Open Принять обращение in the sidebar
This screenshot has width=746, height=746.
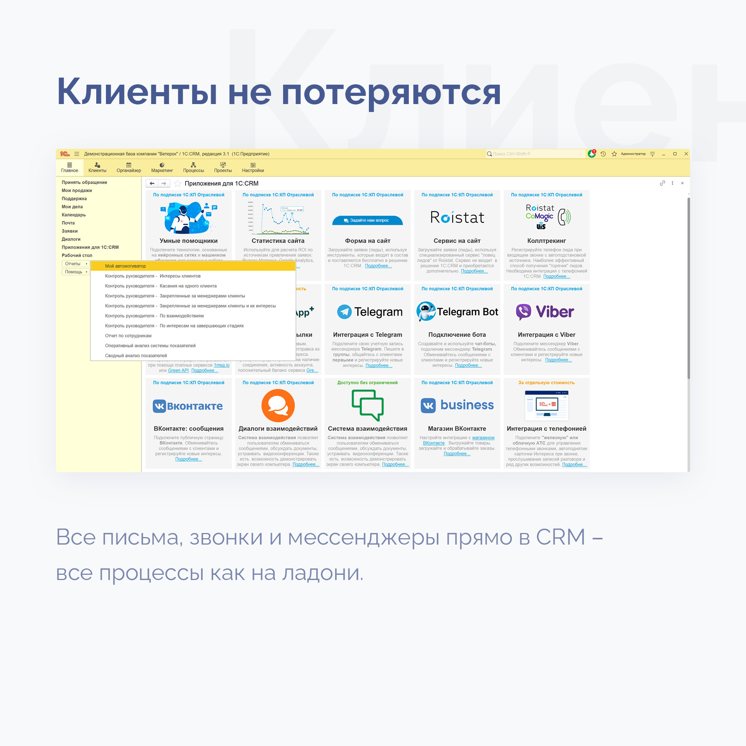pos(84,182)
